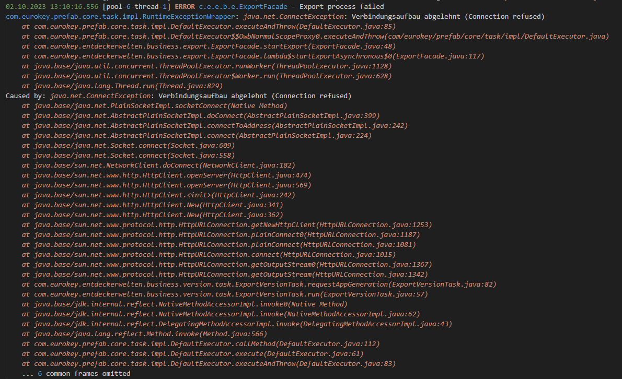
Task: Click the DefaultExecutor$$OwbNormalScopeProxy0 stack line
Action: pyautogui.click(x=315, y=37)
